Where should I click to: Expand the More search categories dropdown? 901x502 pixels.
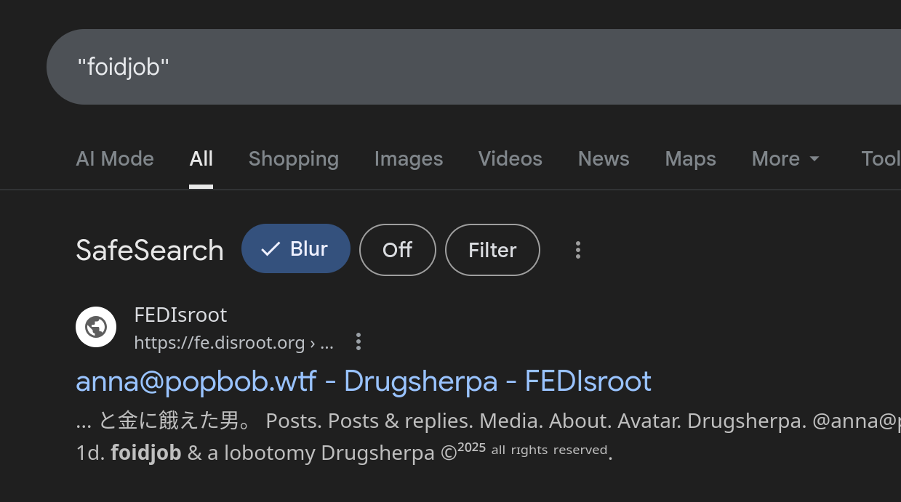(x=785, y=158)
